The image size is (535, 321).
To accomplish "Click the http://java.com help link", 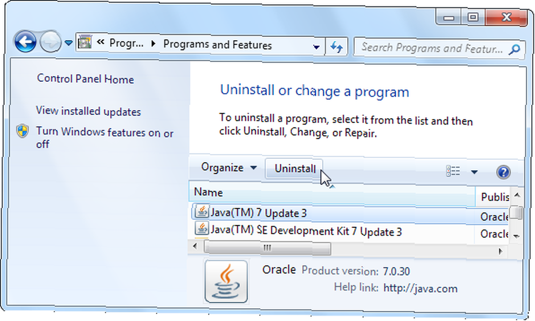I will click(x=421, y=288).
